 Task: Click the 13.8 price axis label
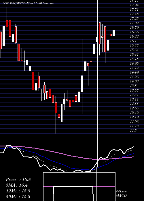133,86
